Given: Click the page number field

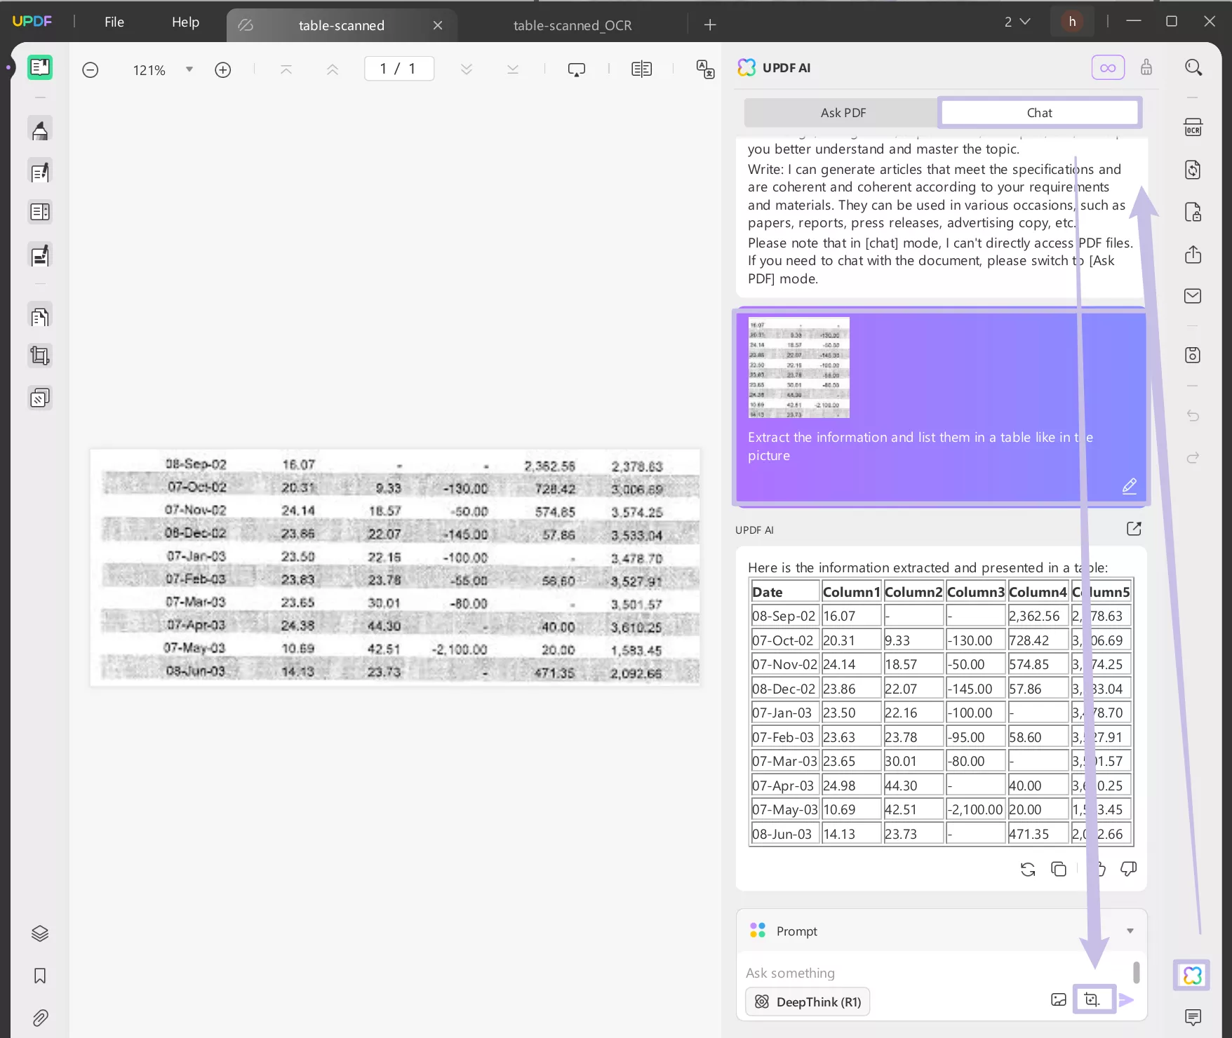Looking at the screenshot, I should 399,69.
